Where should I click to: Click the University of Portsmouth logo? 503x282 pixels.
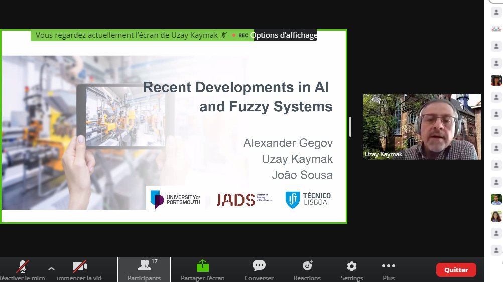click(176, 199)
